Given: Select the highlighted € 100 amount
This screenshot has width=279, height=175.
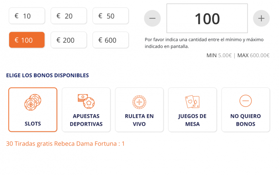Looking at the screenshot, I should pos(27,40).
